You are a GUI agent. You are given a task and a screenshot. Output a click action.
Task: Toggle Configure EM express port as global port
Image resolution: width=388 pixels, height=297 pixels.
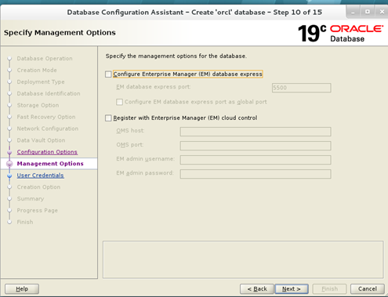click(x=119, y=102)
